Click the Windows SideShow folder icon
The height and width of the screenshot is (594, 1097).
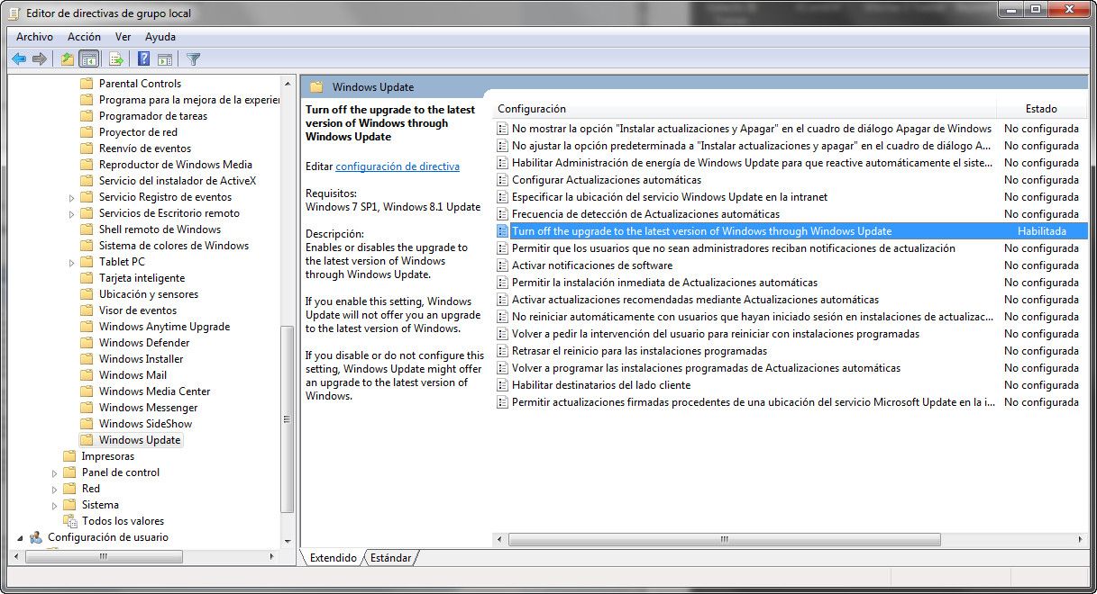pyautogui.click(x=87, y=424)
